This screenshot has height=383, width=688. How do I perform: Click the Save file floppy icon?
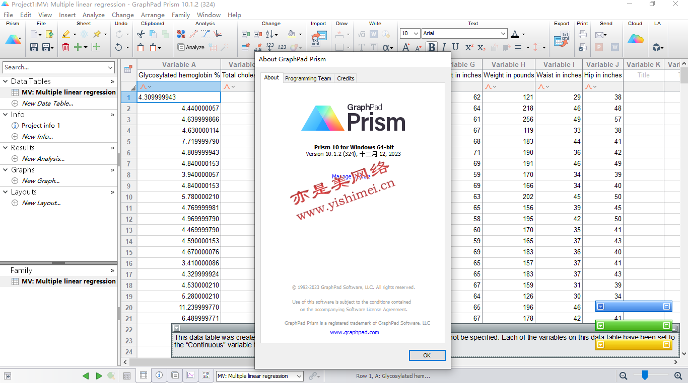pos(34,47)
